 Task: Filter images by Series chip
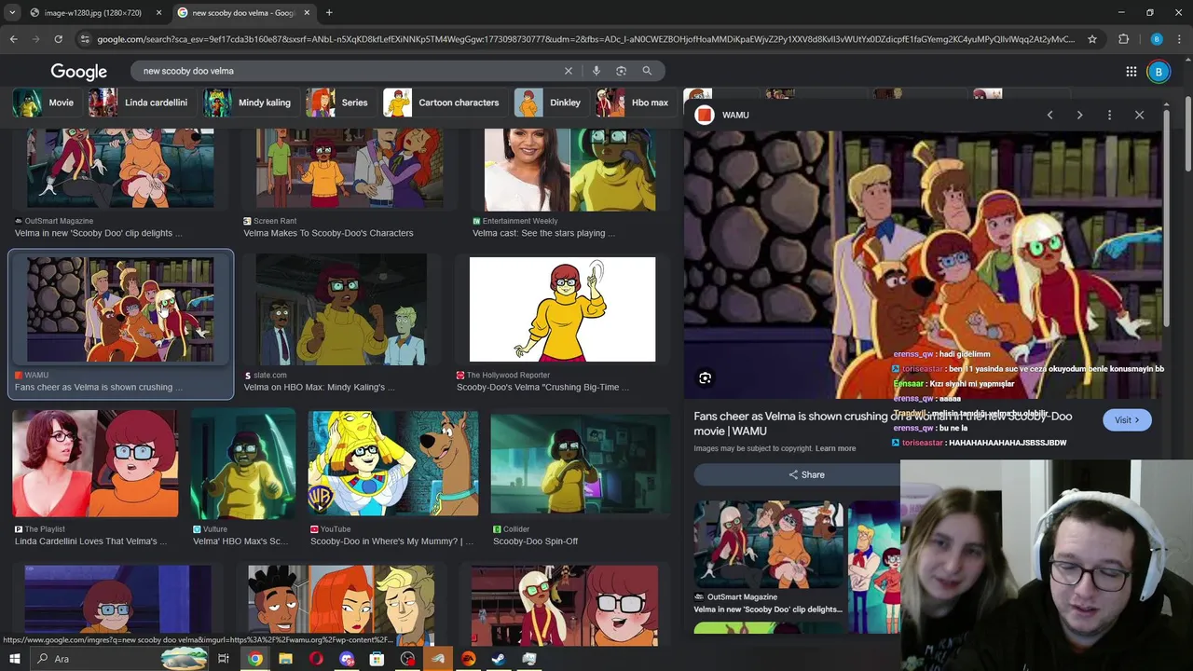[x=339, y=103]
